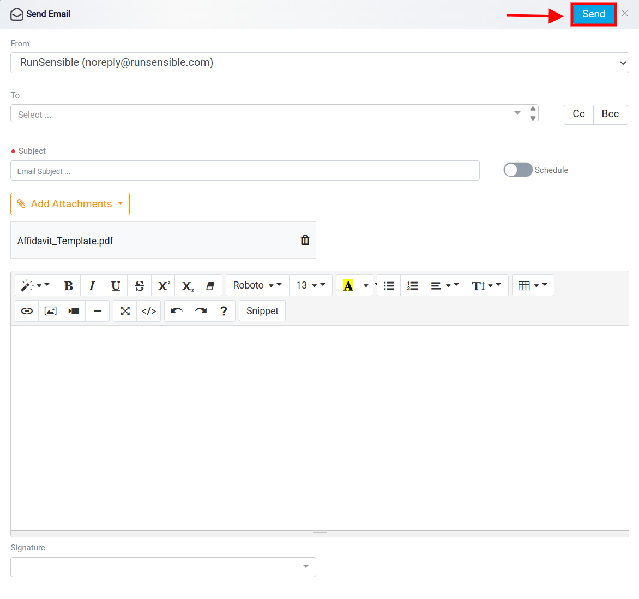This screenshot has height=599, width=639.
Task: Undo the last edit
Action: pos(176,311)
